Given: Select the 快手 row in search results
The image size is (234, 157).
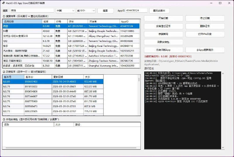Looking at the screenshot, I should click(71, 46).
